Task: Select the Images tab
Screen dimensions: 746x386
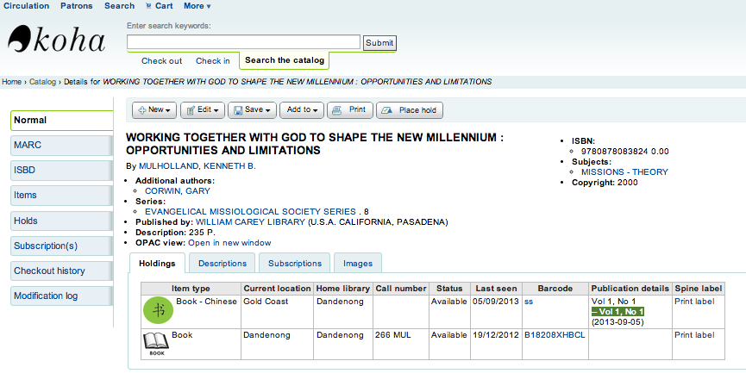Action: tap(358, 264)
